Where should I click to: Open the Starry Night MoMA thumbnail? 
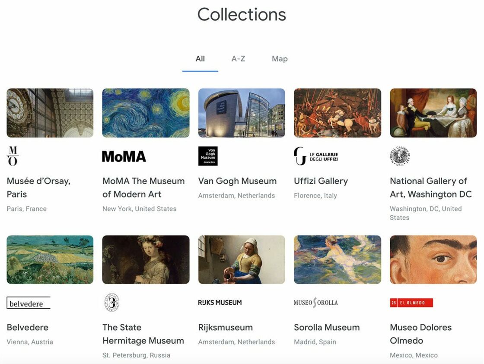pos(146,113)
